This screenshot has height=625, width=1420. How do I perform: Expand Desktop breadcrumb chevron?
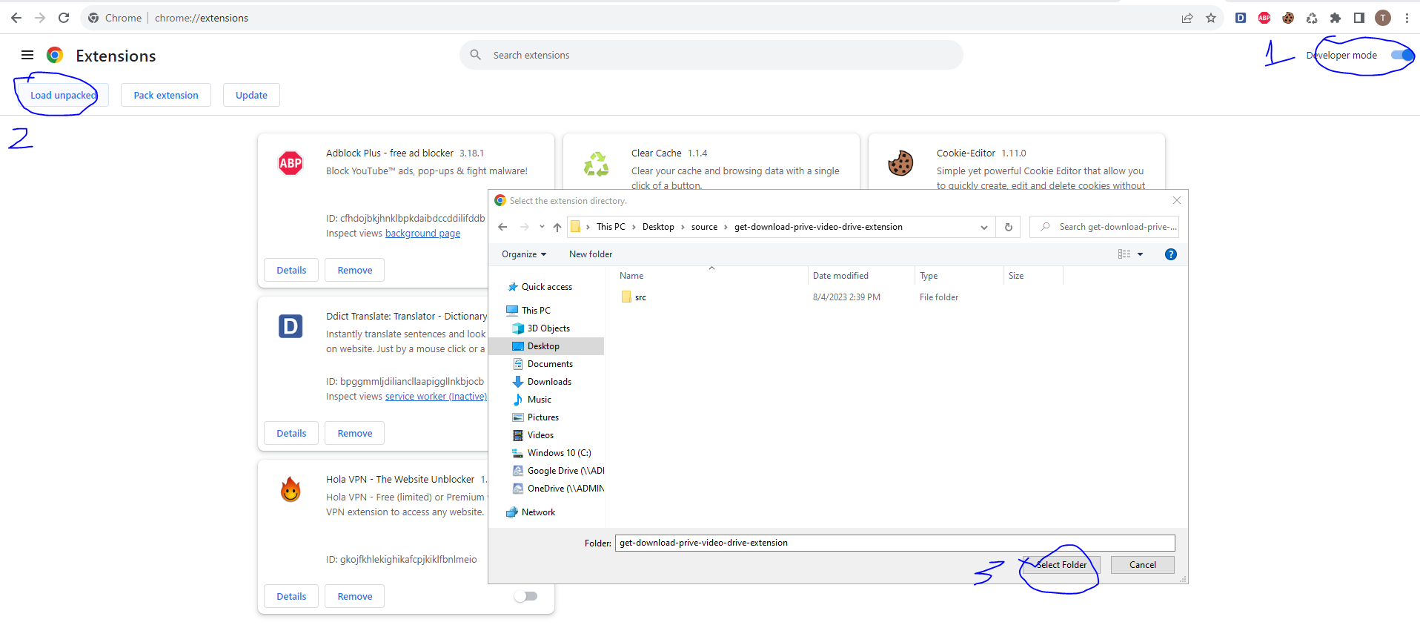click(x=683, y=227)
